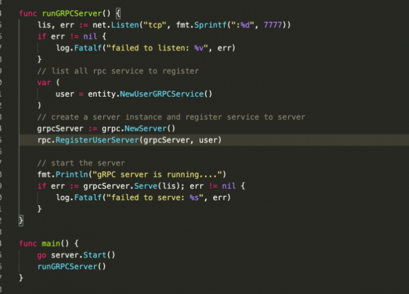Click the highlighted closing brace of runGRPCServer
Screen dimensions: 409x294
click(21, 220)
